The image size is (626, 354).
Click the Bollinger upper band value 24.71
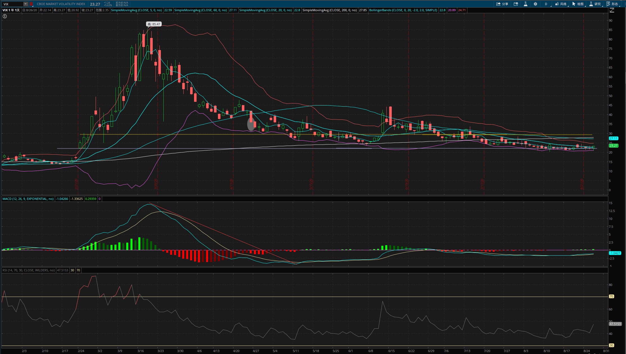462,10
